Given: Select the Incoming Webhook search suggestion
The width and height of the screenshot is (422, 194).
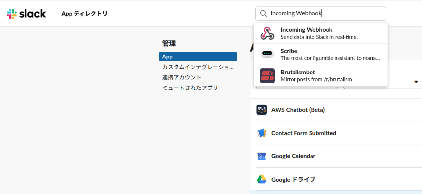Looking at the screenshot, I should 321,33.
